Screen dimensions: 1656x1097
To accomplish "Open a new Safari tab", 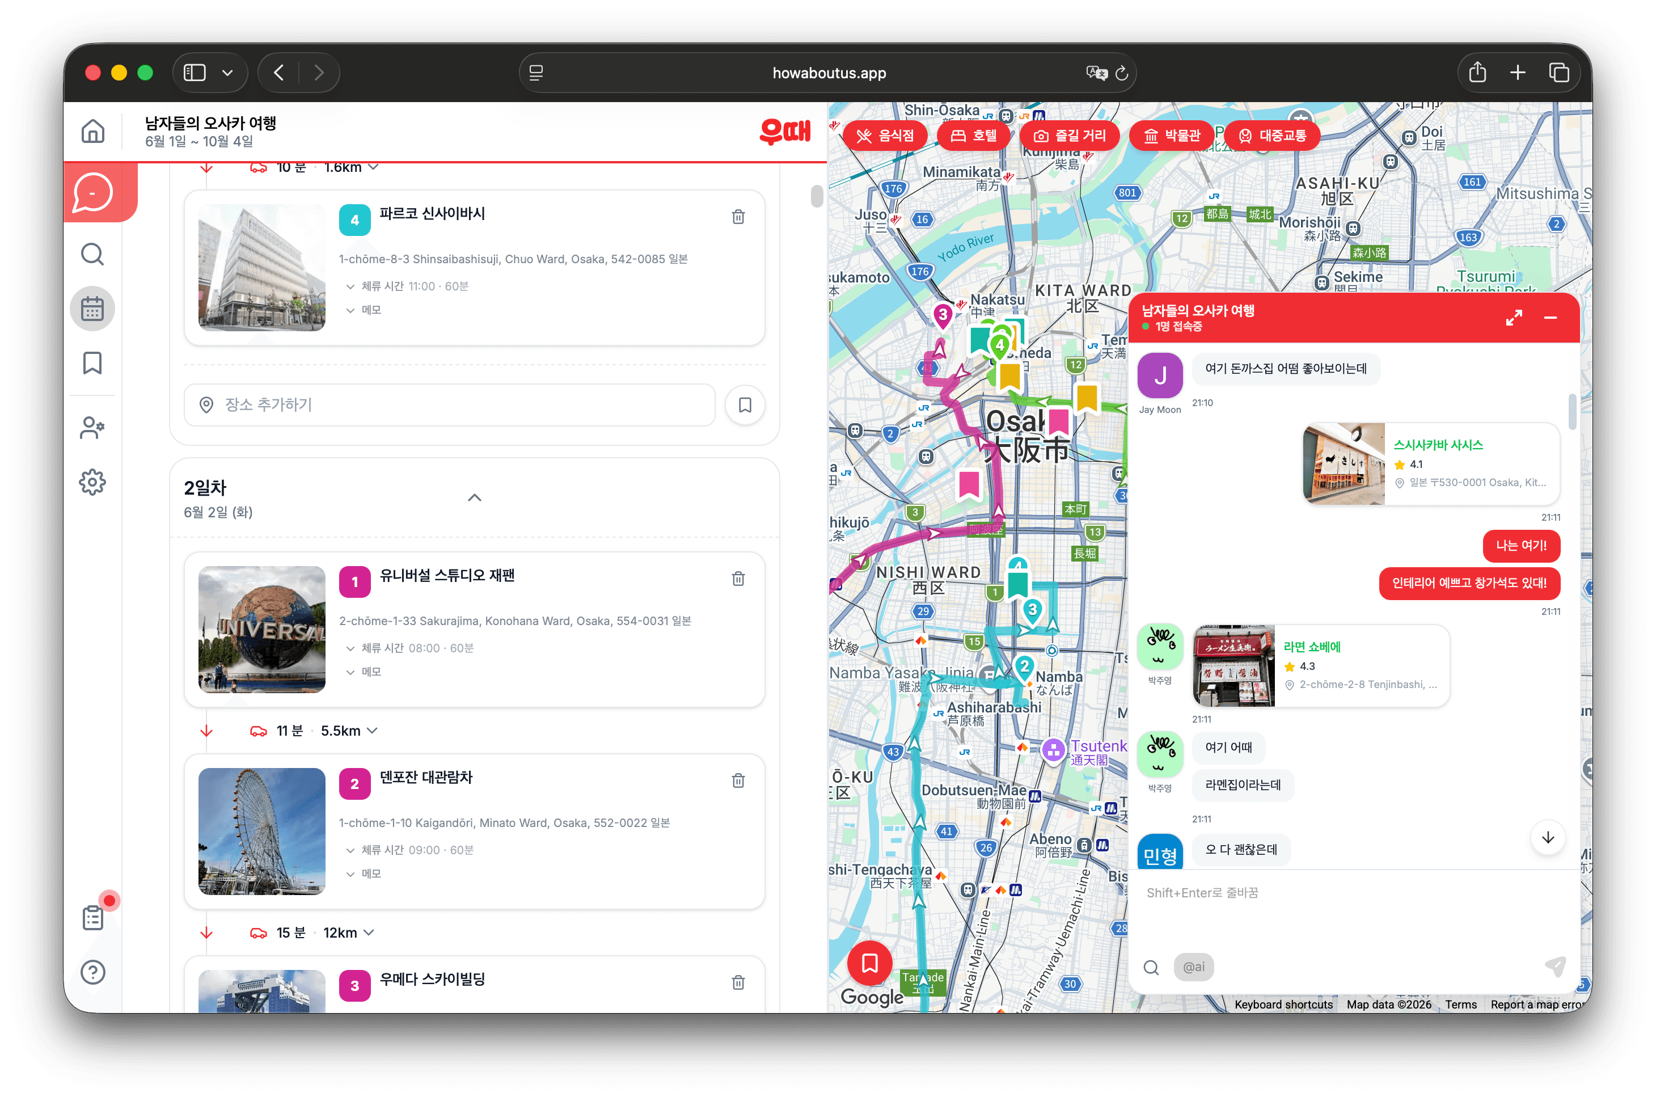I will point(1518,73).
